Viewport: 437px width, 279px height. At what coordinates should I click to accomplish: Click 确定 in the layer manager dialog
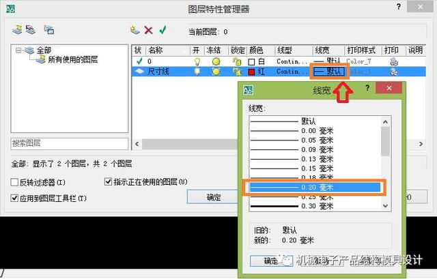click(x=214, y=197)
